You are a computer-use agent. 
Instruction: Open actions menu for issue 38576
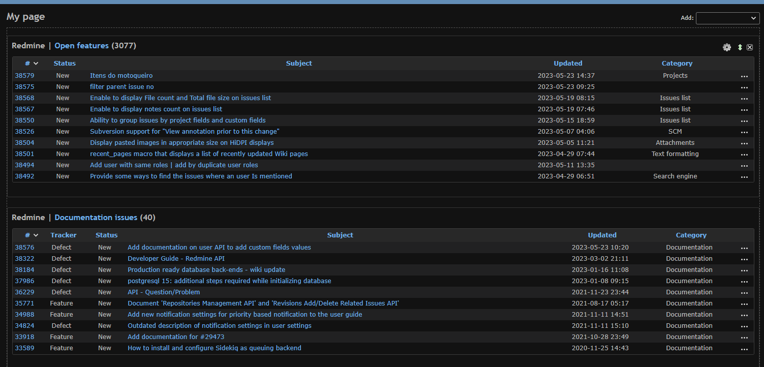(x=744, y=248)
